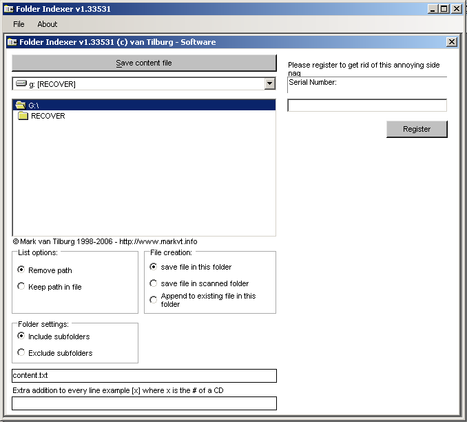This screenshot has height=422, width=467.
Task: Click the RECOVER folder icon in list
Action: (23, 116)
